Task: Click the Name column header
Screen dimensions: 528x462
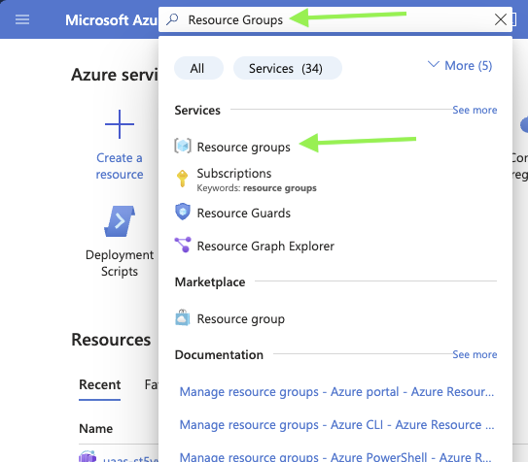Action: click(x=96, y=428)
